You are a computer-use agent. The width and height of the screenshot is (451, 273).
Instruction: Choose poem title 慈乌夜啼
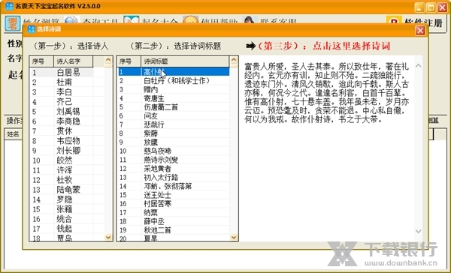point(157,151)
